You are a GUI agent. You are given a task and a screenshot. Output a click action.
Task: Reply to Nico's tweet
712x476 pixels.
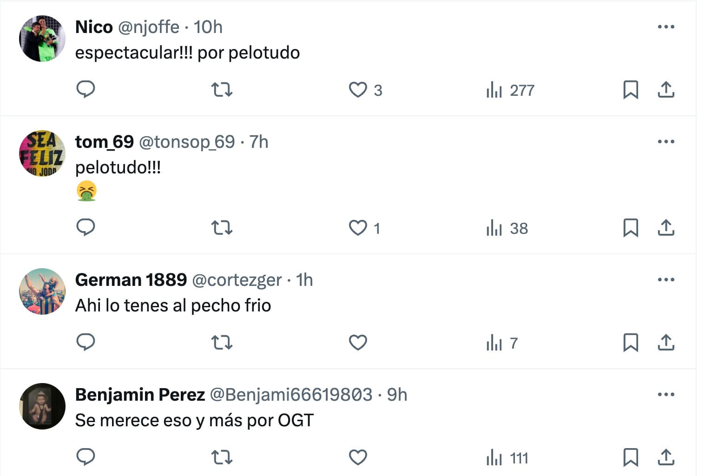pyautogui.click(x=86, y=89)
